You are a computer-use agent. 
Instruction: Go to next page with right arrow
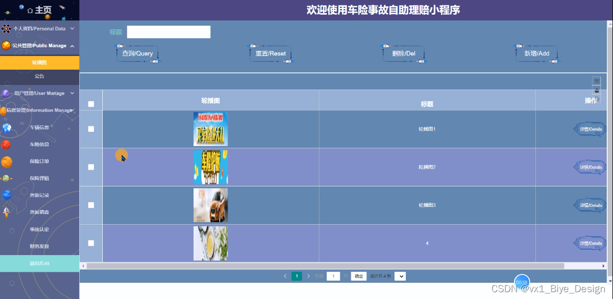click(x=308, y=276)
